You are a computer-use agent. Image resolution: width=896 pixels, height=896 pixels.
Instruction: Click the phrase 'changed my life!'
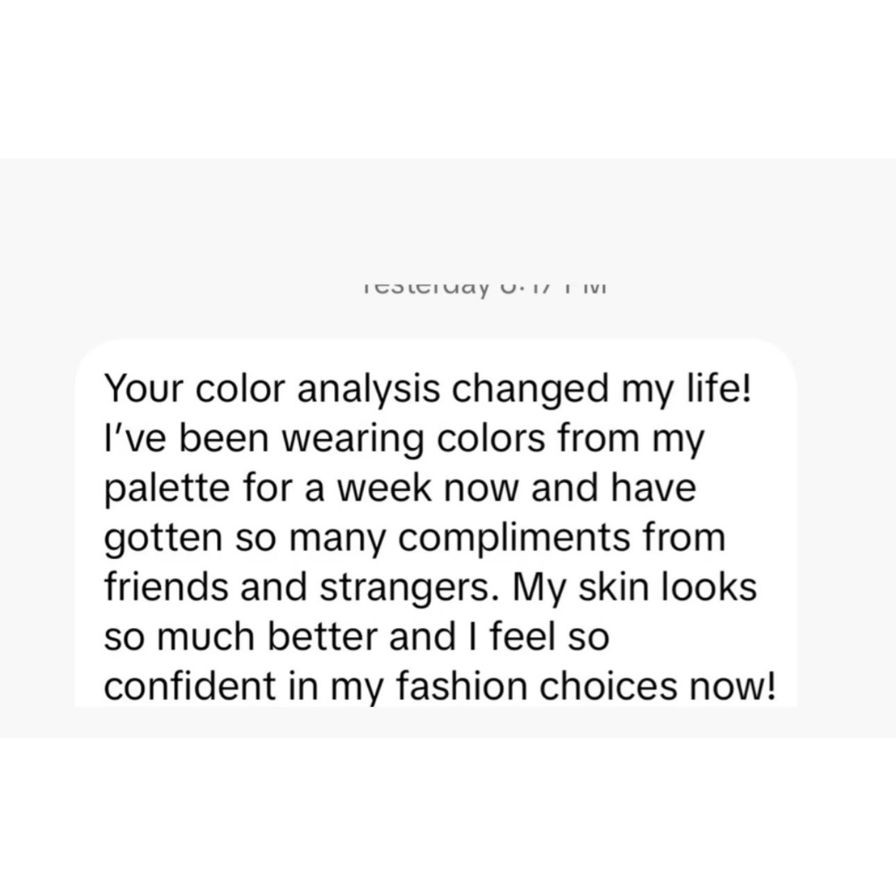[x=602, y=389]
